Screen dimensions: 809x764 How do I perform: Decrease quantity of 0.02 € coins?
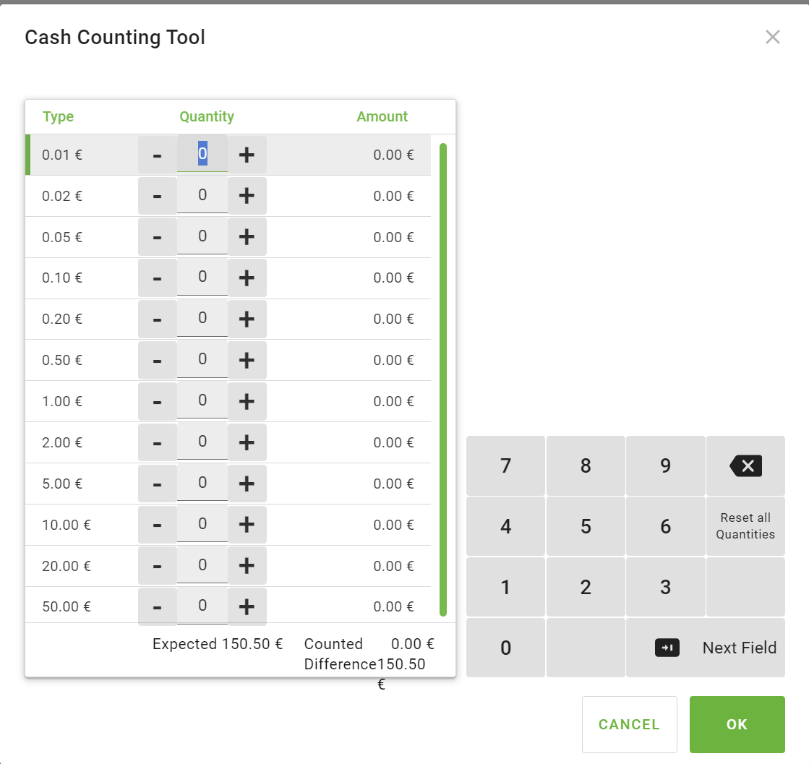tap(158, 196)
